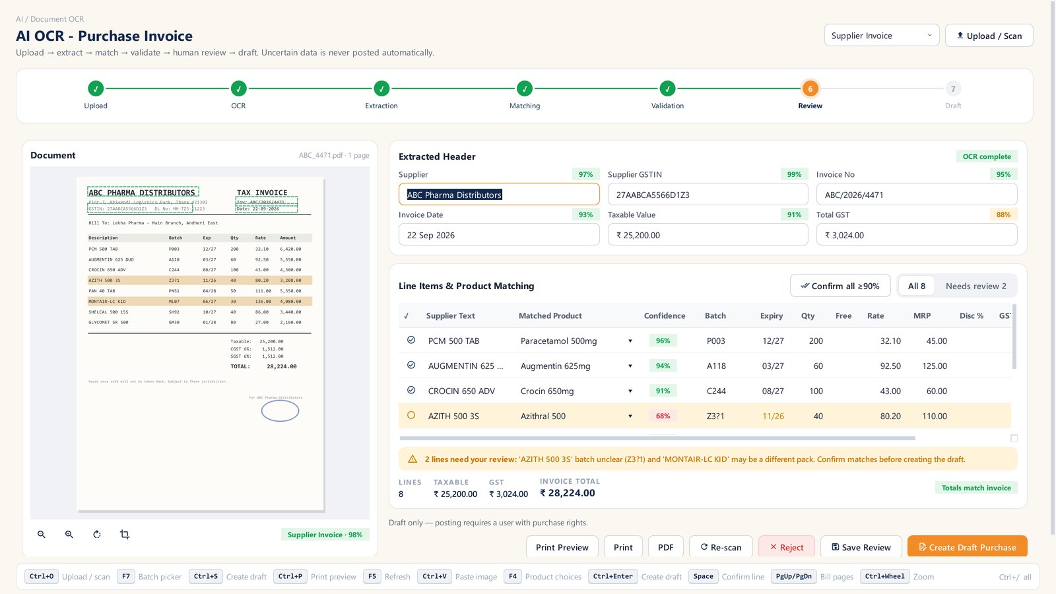Toggle confirm check for CROCIN 650 ADV
The image size is (1056, 594).
411,390
